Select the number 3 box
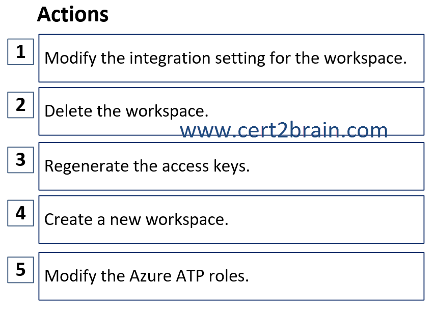The image size is (434, 310). (x=20, y=160)
